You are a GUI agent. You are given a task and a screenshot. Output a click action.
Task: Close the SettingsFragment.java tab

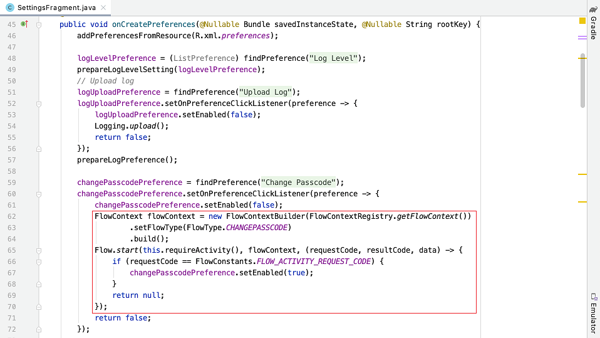[103, 8]
